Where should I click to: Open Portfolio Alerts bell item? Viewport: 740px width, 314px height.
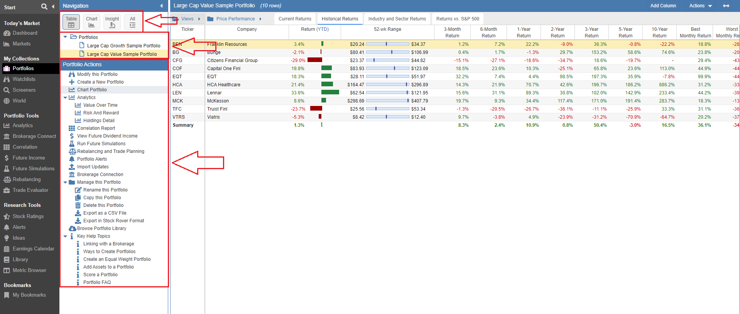tap(92, 159)
